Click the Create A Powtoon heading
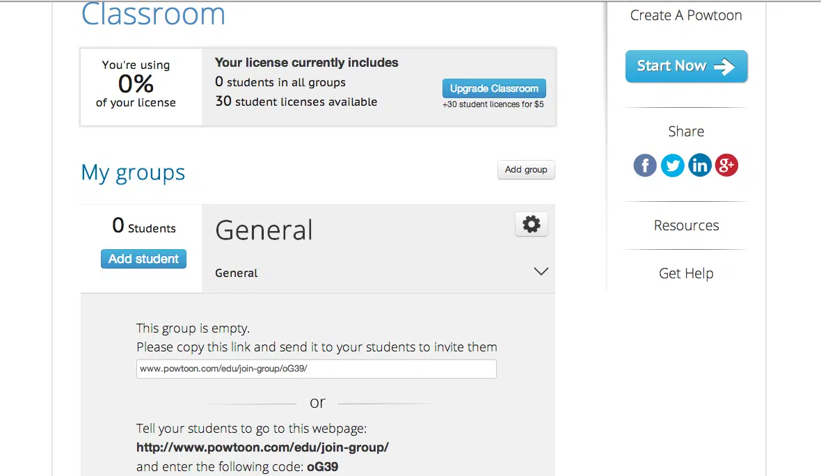Image resolution: width=821 pixels, height=476 pixels. pyautogui.click(x=686, y=16)
